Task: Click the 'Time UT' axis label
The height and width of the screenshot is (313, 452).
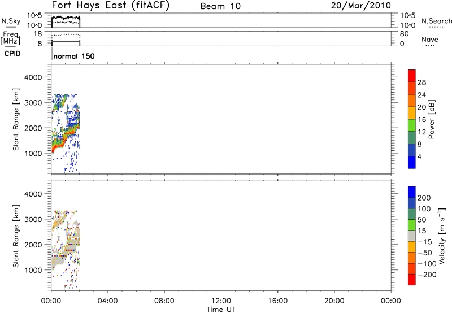Action: 221,310
